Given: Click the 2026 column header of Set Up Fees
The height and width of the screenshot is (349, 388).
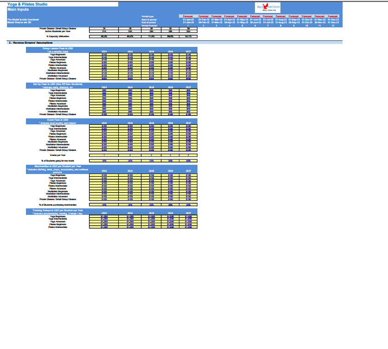Looking at the screenshot, I should (170, 87).
